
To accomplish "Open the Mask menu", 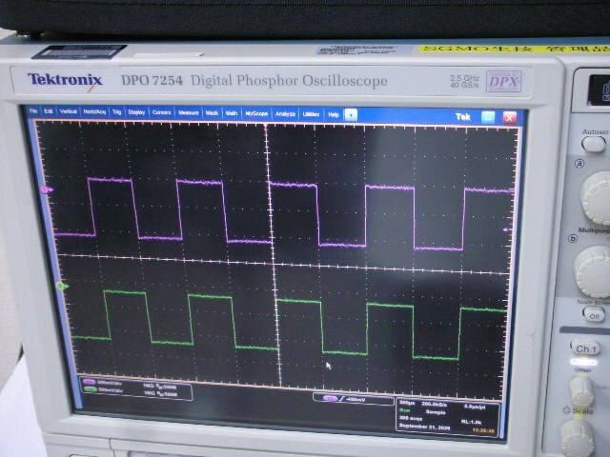I will [212, 113].
